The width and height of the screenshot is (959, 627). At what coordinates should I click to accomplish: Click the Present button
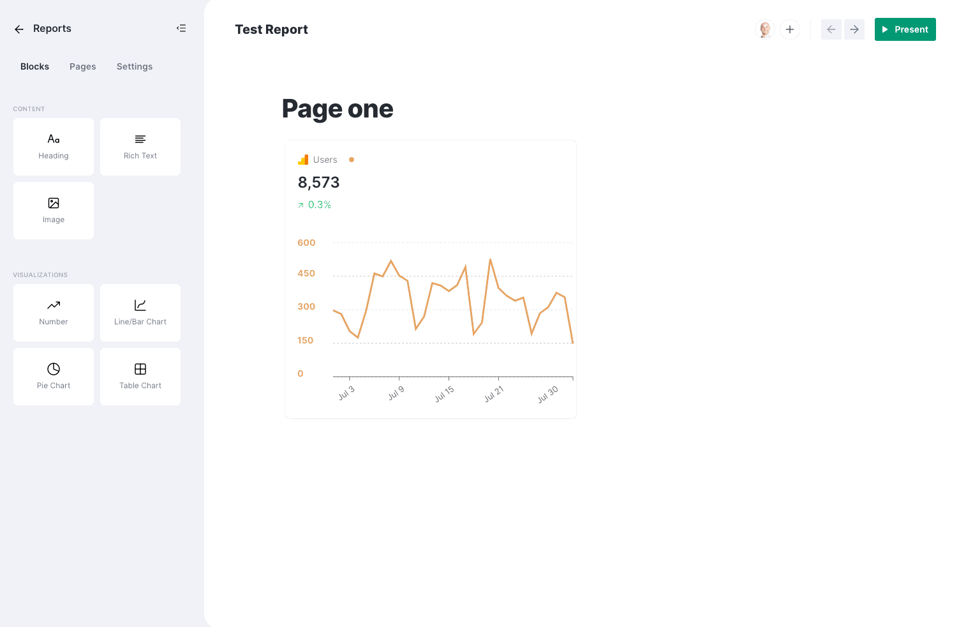click(905, 29)
